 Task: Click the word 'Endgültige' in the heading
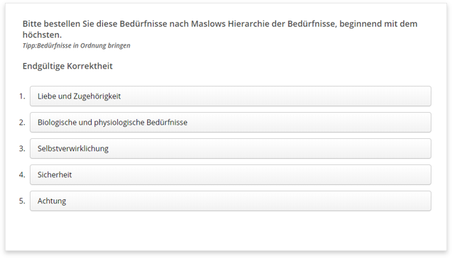tap(43, 66)
